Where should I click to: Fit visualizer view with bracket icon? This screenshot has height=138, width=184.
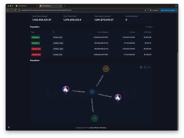[x=141, y=67]
